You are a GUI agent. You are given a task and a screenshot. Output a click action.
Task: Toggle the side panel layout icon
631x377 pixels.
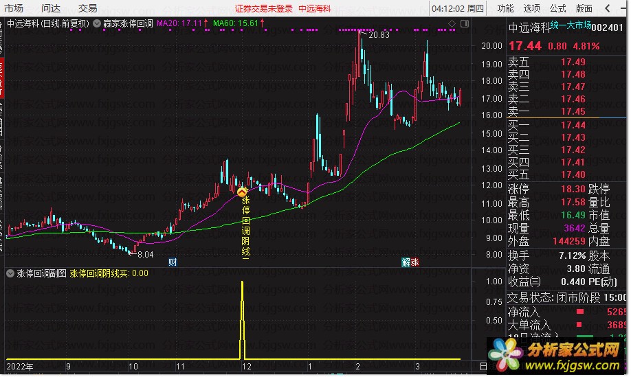click(x=465, y=24)
